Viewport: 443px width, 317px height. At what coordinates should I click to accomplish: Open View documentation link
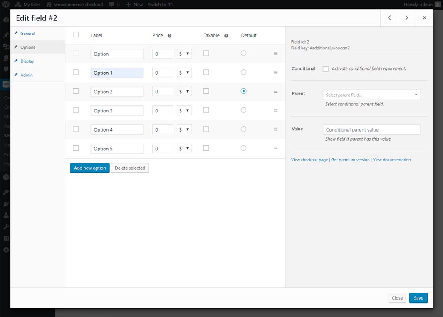coord(391,160)
